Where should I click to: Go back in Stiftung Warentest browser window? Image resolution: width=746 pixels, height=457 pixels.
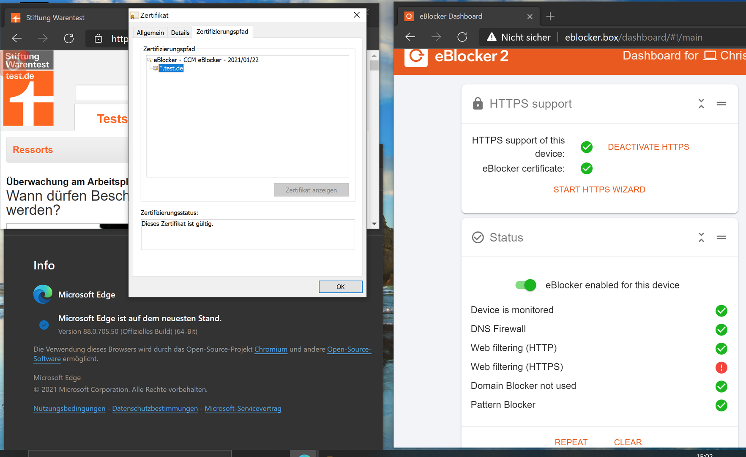(x=17, y=39)
